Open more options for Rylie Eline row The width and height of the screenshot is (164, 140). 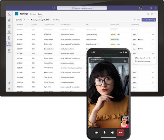click(x=153, y=87)
